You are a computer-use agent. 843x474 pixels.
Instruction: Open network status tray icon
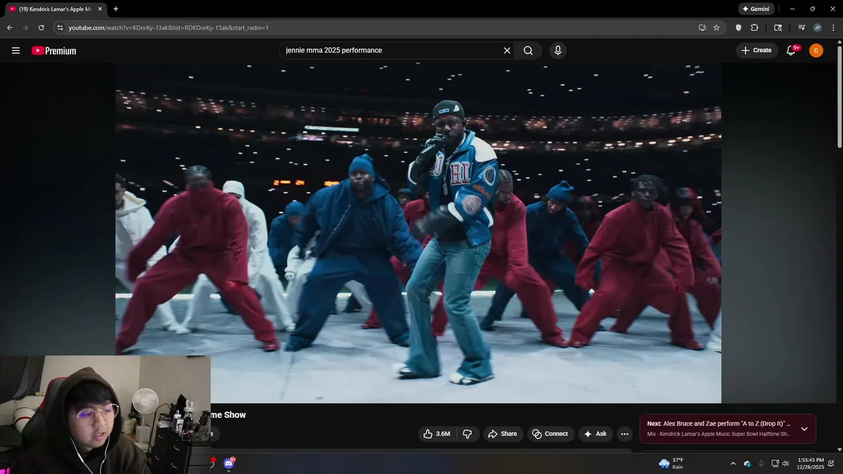(x=775, y=463)
